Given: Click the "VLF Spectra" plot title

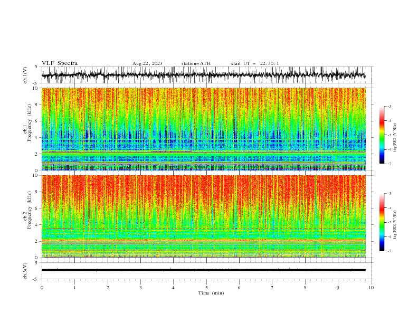Looking at the screenshot, I should pos(60,63).
